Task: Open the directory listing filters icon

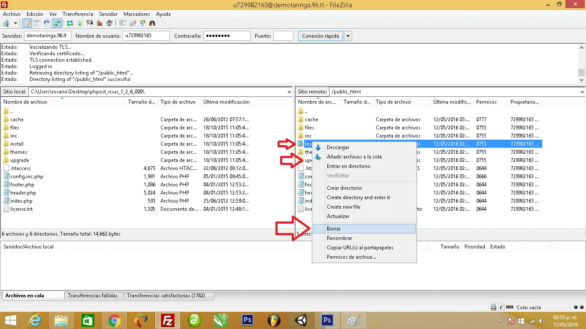Action: coord(123,23)
